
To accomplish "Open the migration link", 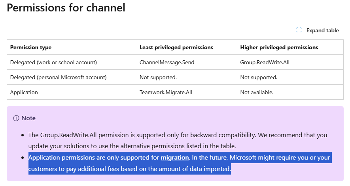I will [x=175, y=158].
